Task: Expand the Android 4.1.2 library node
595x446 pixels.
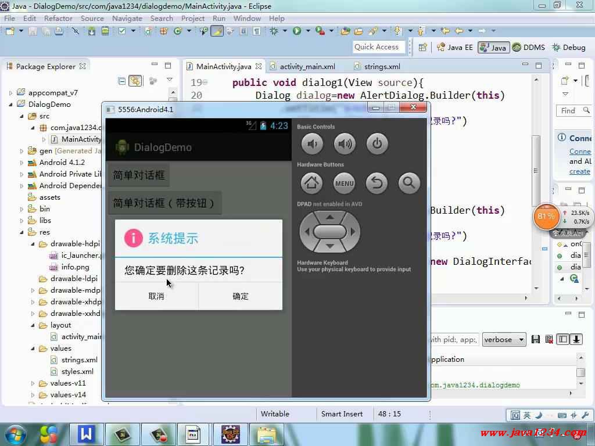Action: coord(21,163)
